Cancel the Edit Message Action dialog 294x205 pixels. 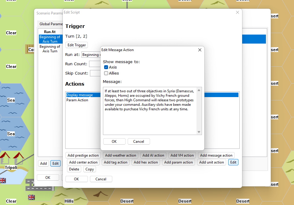(139, 142)
